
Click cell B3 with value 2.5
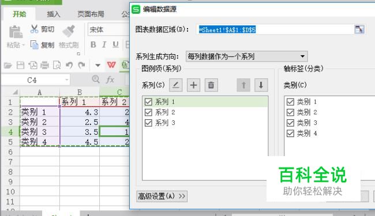tap(80, 122)
